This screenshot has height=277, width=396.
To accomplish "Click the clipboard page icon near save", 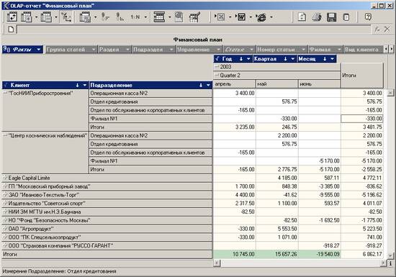I will pyautogui.click(x=346, y=17).
